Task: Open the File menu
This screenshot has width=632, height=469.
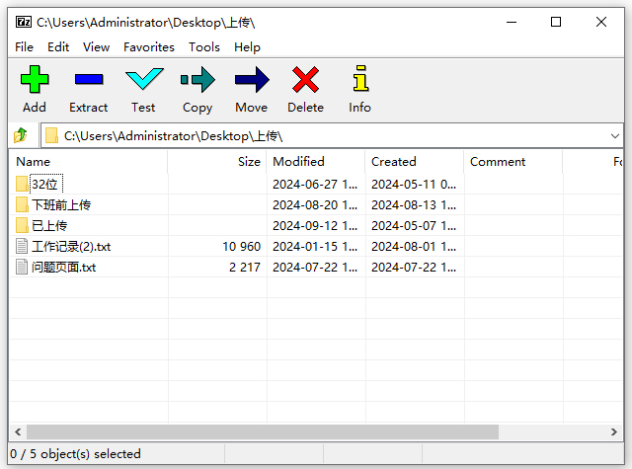Action: [24, 47]
